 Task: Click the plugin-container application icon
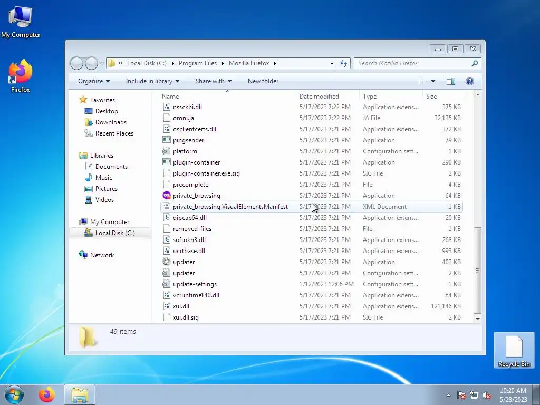(167, 162)
